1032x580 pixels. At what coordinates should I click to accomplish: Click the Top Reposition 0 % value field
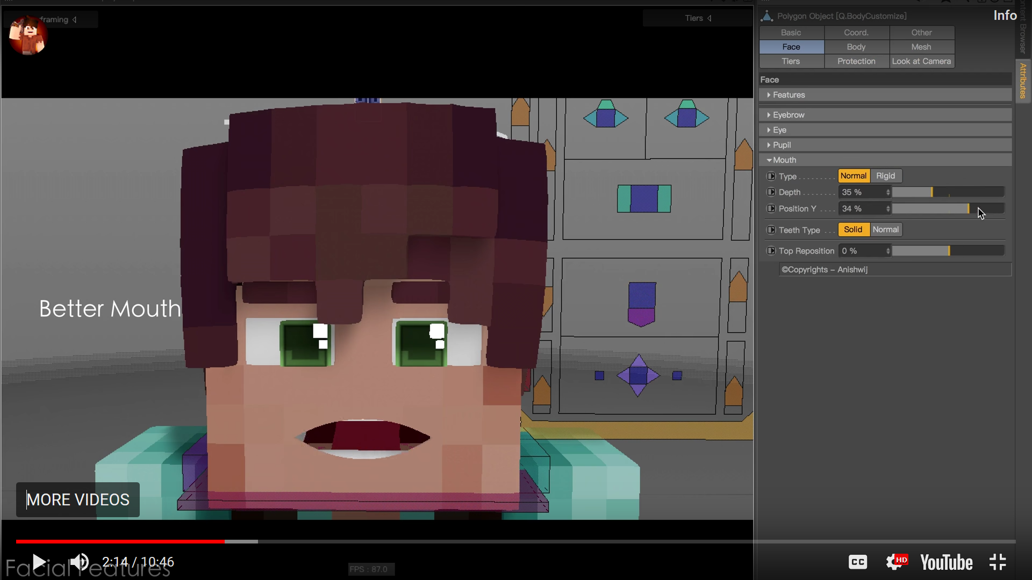click(862, 251)
